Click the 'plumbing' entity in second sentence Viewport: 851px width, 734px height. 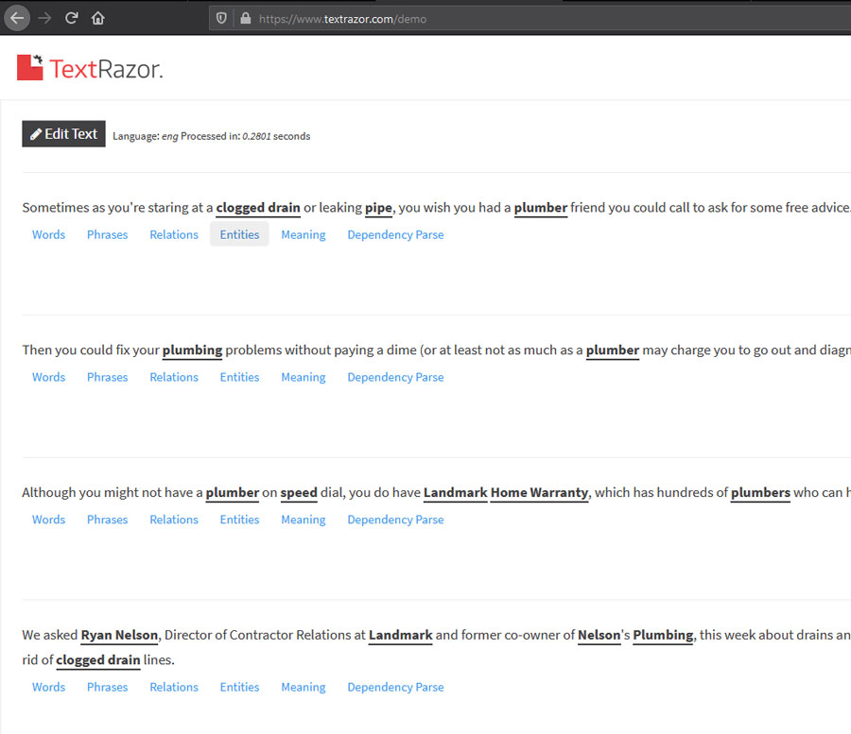click(192, 350)
